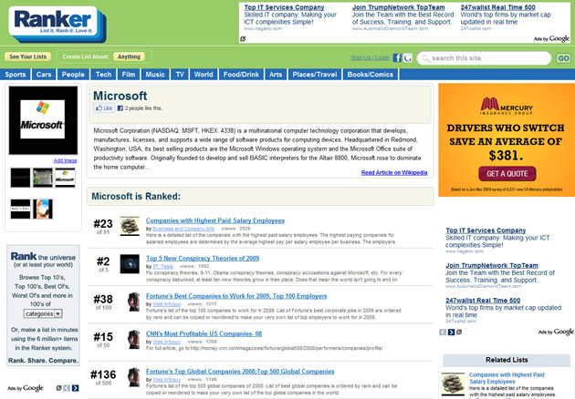575x399 pixels.
Task: Select the third small Microsoft logo thumbnail
Action: 65,178
